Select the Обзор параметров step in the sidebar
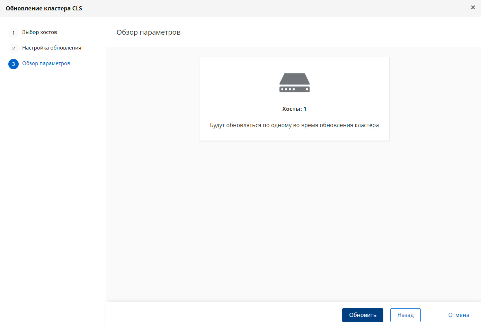 (46, 63)
